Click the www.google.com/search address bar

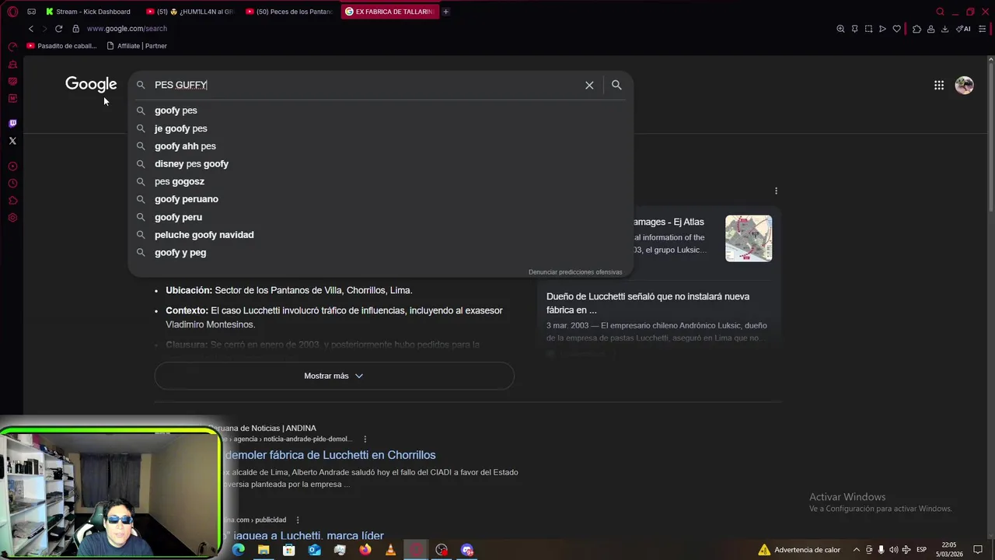(x=127, y=29)
